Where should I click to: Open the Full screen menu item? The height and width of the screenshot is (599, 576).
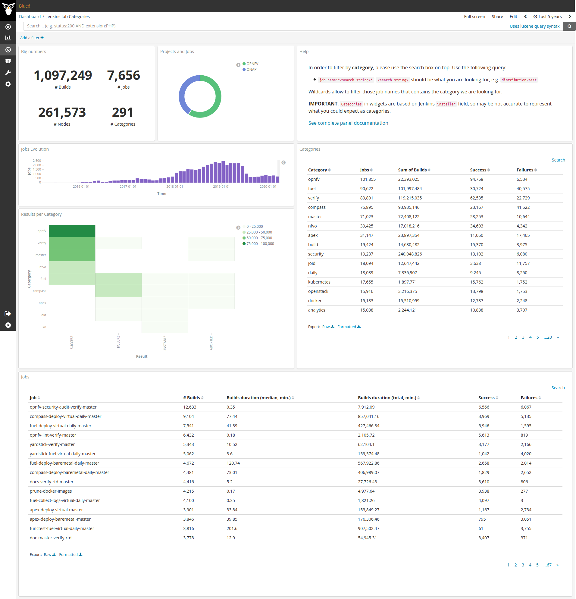(474, 17)
